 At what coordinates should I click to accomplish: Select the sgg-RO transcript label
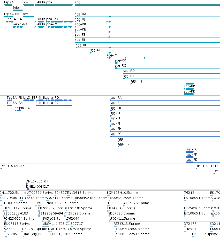click(x=129, y=71)
